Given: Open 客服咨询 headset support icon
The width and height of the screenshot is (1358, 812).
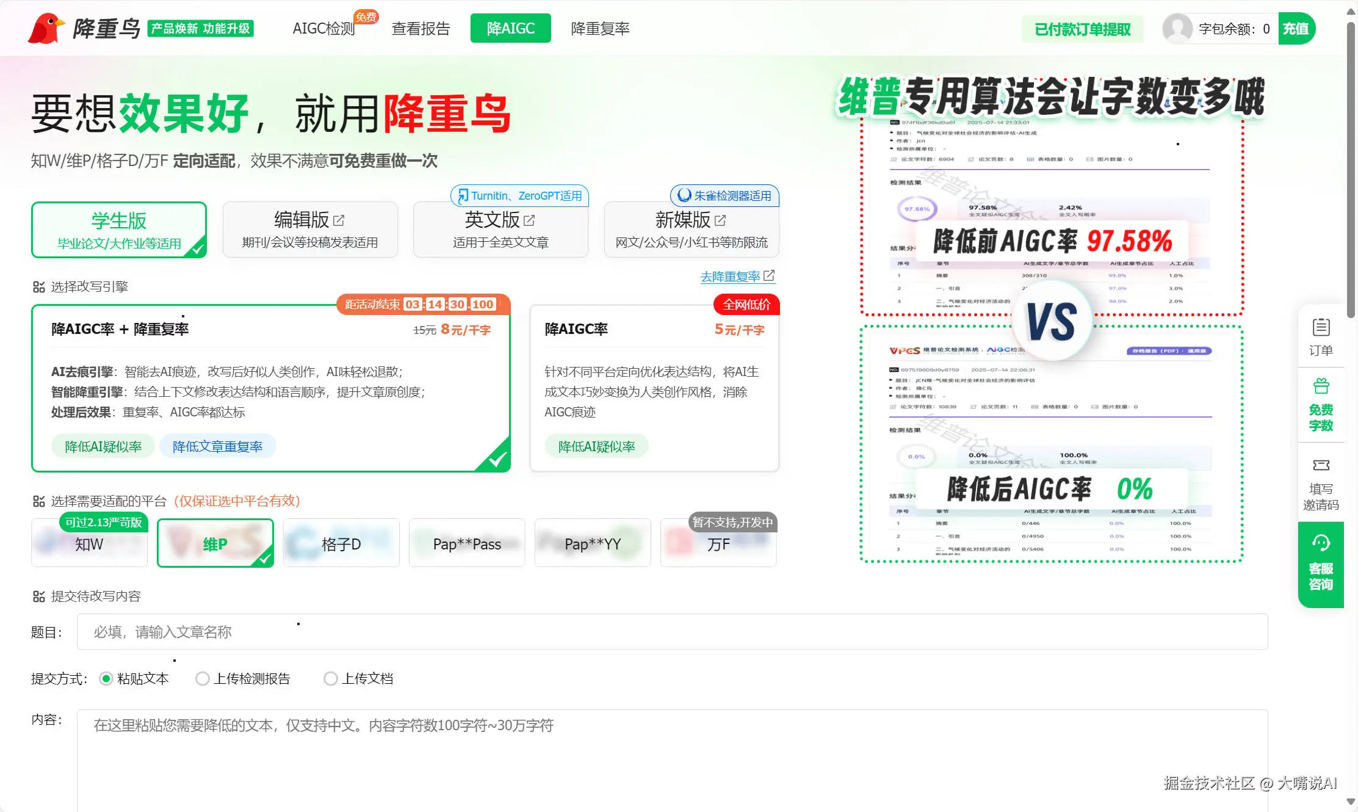Looking at the screenshot, I should (1321, 543).
